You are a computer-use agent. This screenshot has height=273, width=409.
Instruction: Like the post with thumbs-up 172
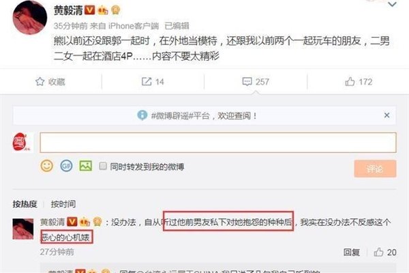(x=350, y=81)
